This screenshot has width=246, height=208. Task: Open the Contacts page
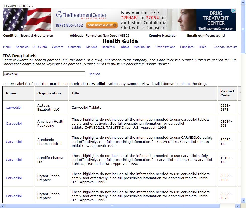(74, 47)
